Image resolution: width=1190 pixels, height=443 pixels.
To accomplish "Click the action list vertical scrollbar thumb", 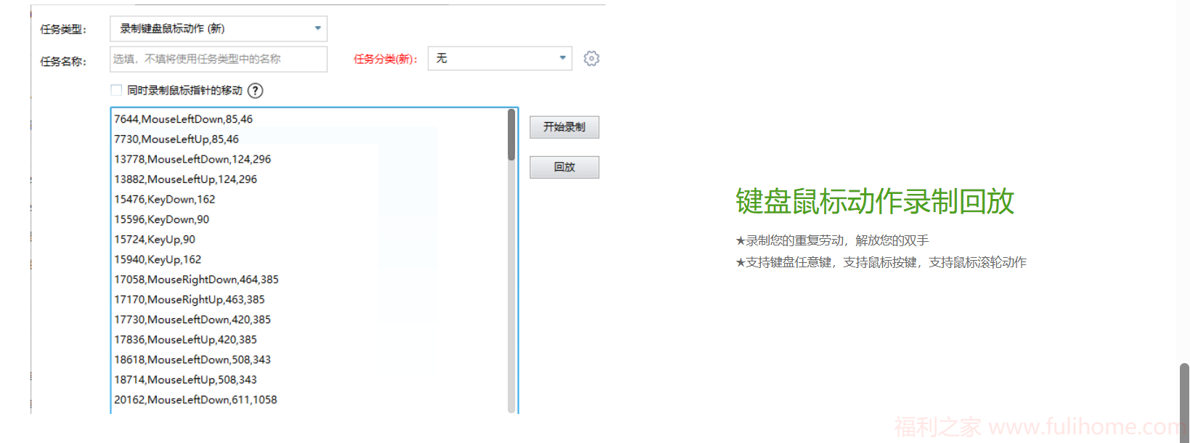I will point(511,135).
